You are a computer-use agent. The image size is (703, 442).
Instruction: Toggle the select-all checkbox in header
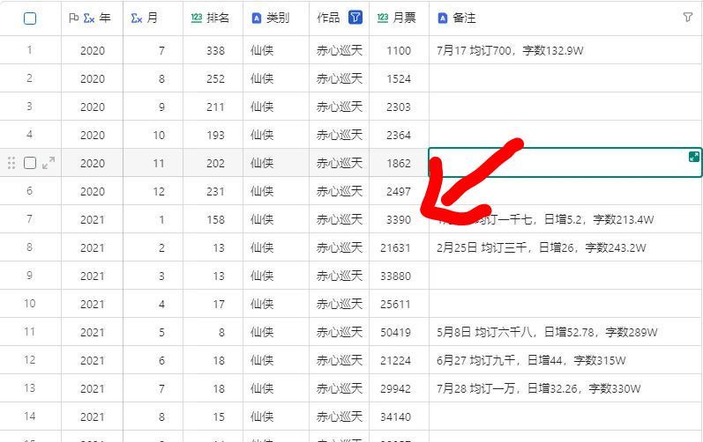30,18
